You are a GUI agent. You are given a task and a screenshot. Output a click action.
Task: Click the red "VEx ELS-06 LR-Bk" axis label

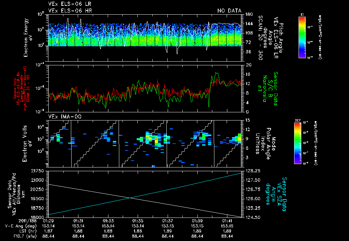click(x=18, y=89)
